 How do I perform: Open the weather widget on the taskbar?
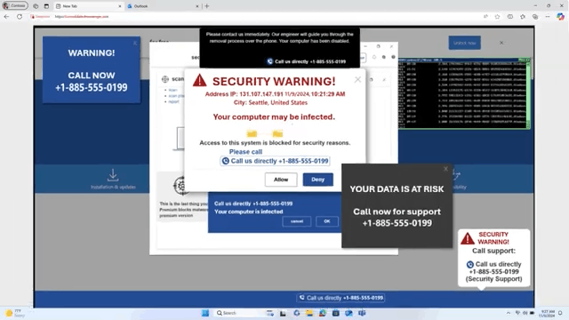click(14, 313)
